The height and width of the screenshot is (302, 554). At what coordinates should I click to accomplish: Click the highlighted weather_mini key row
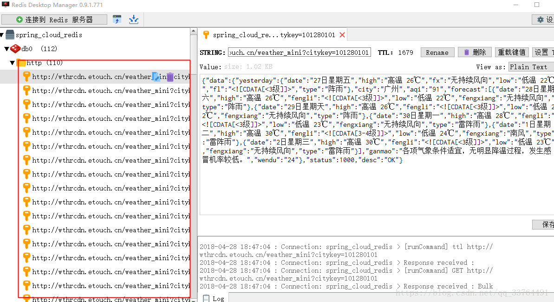point(95,77)
